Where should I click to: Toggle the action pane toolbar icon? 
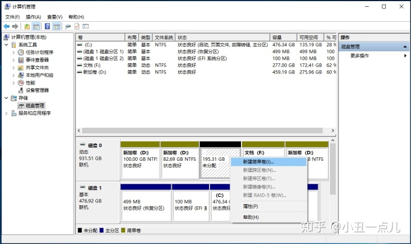tap(57, 26)
